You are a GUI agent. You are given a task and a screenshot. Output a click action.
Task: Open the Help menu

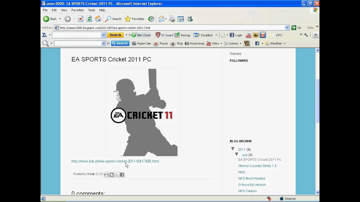pyautogui.click(x=102, y=10)
